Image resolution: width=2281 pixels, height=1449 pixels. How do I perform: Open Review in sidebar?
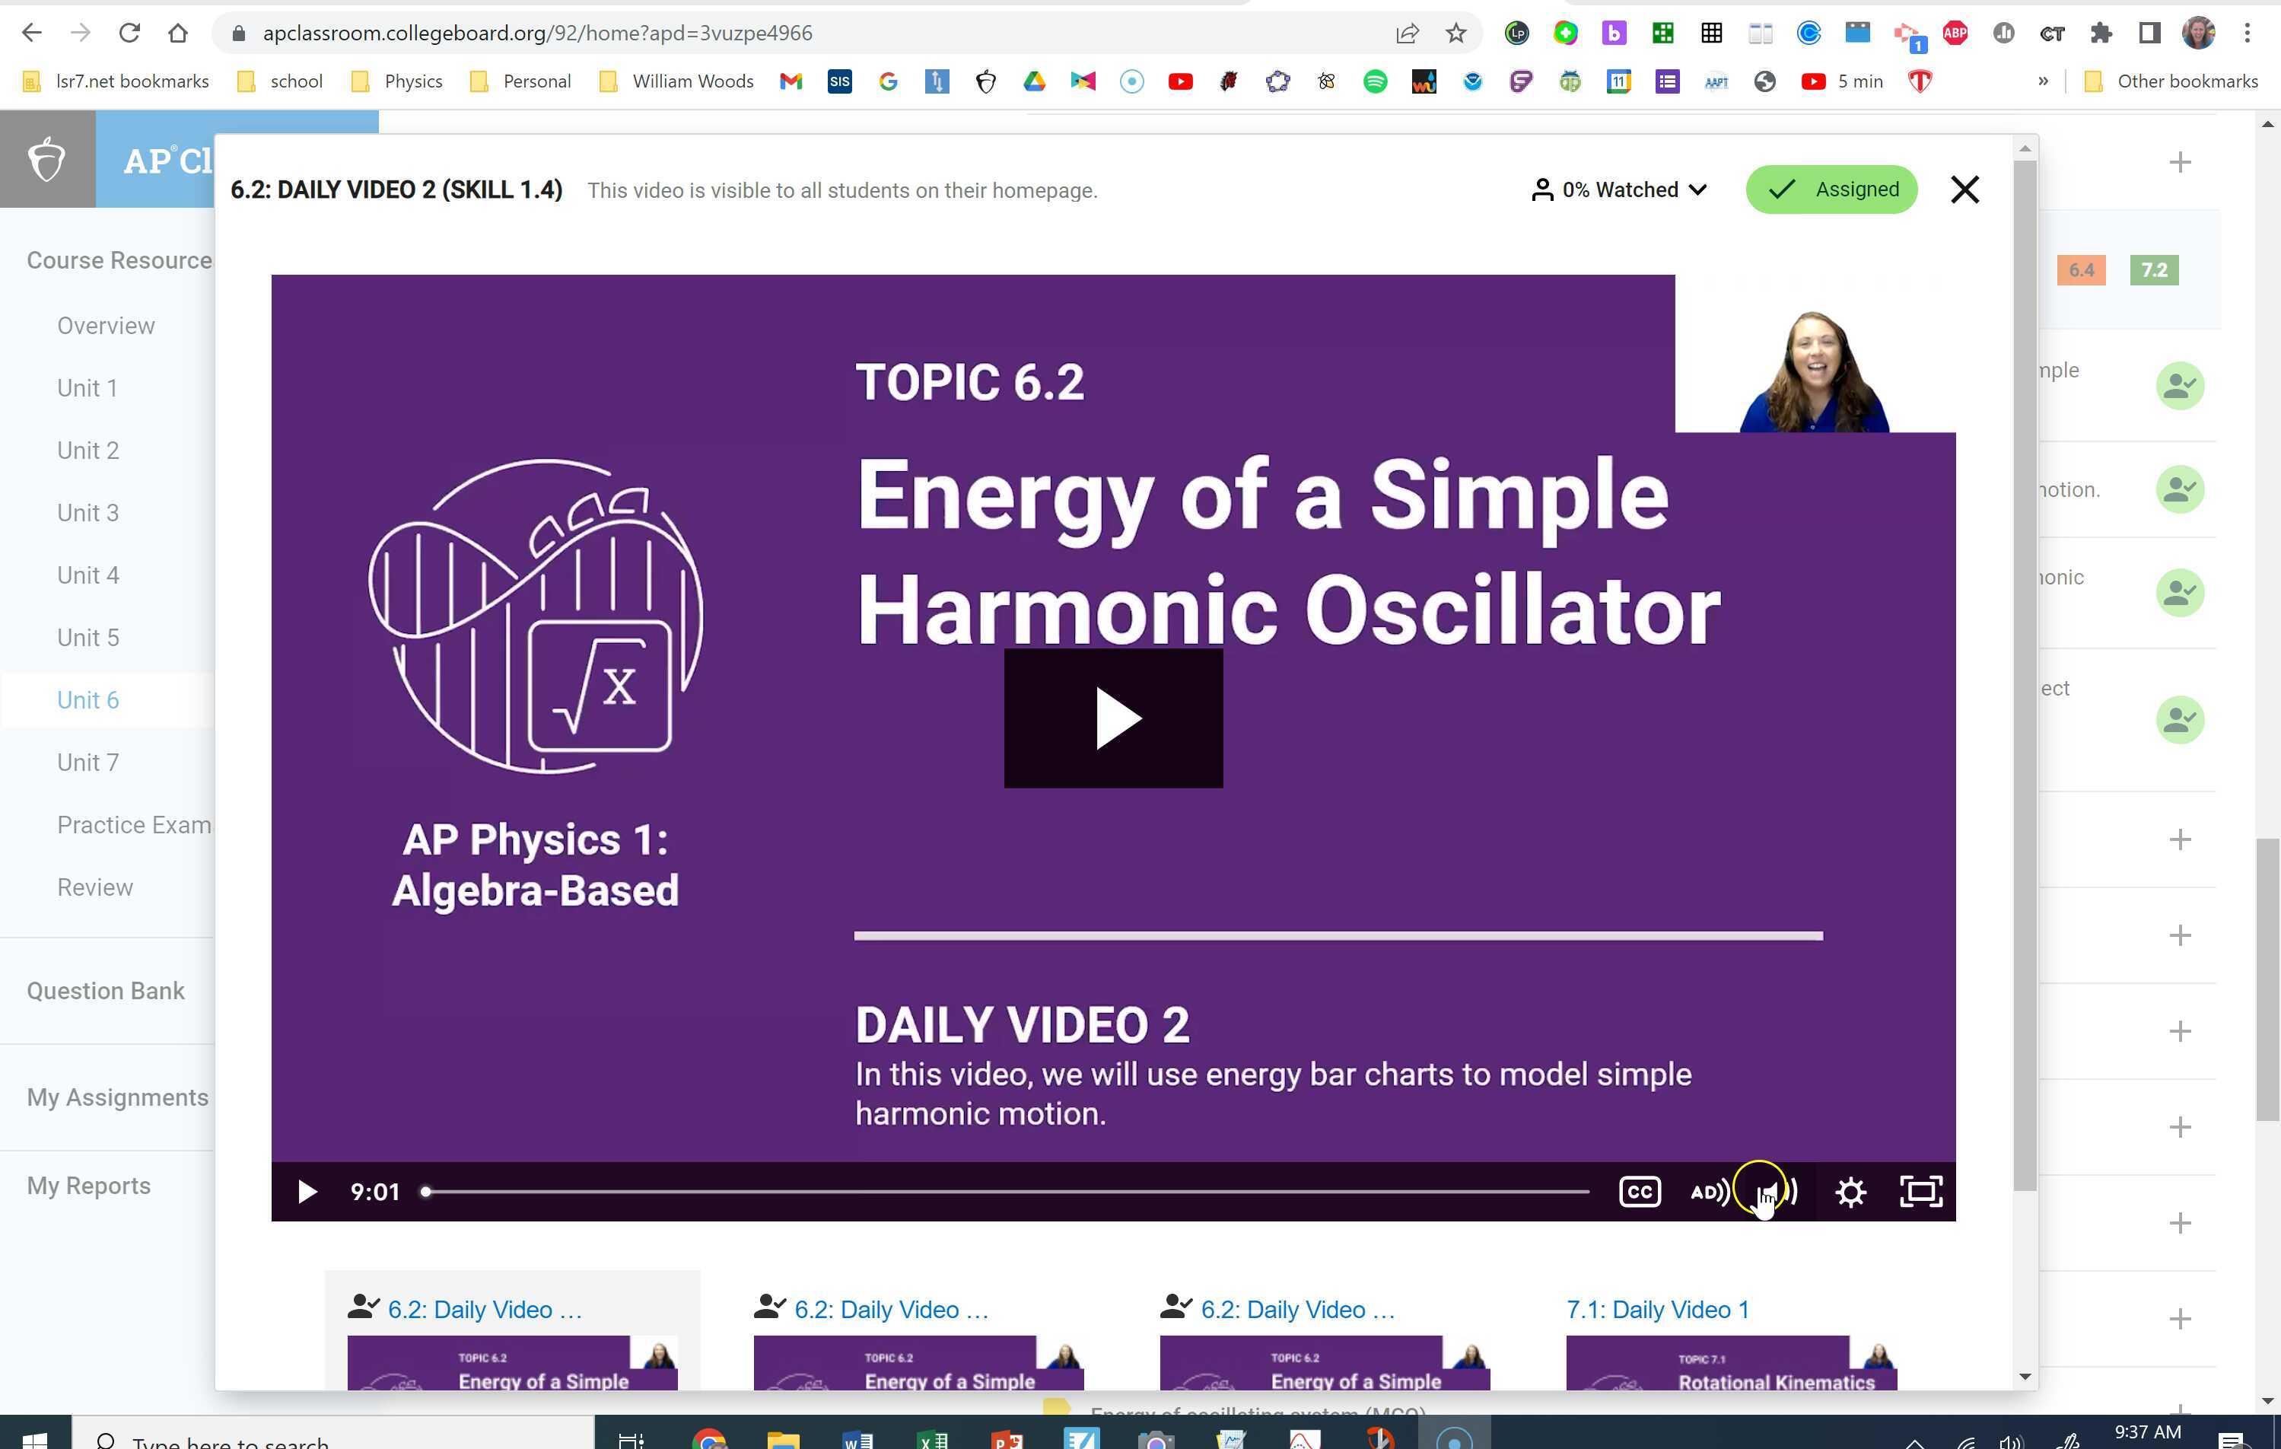pyautogui.click(x=95, y=888)
